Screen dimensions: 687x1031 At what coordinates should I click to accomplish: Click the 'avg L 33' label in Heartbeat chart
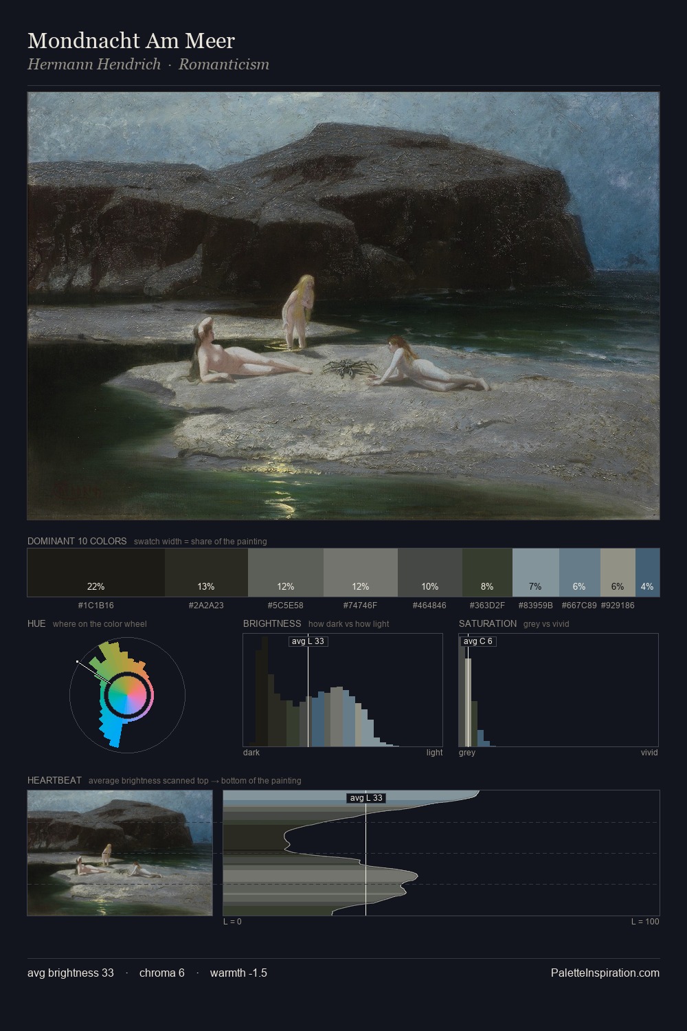(365, 798)
